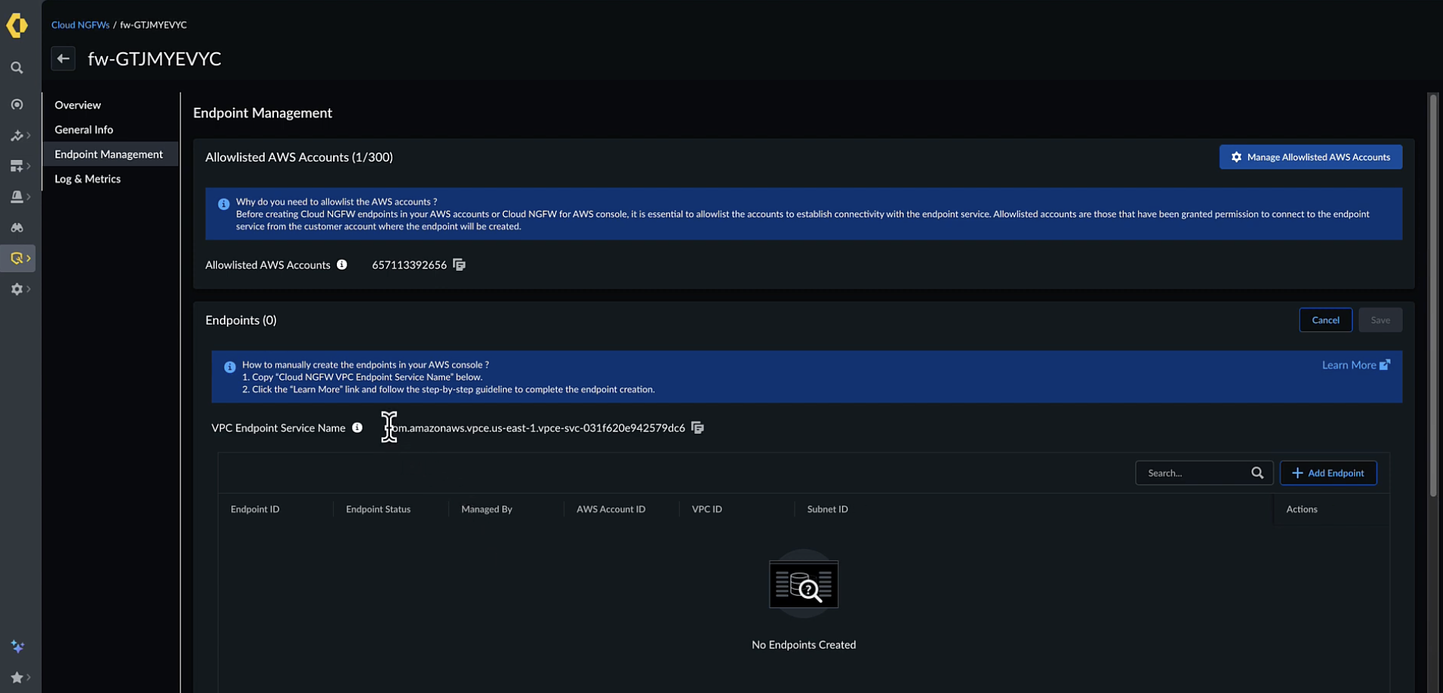The height and width of the screenshot is (693, 1443).
Task: Click the info icon in allowlist banner
Action: [x=224, y=204]
